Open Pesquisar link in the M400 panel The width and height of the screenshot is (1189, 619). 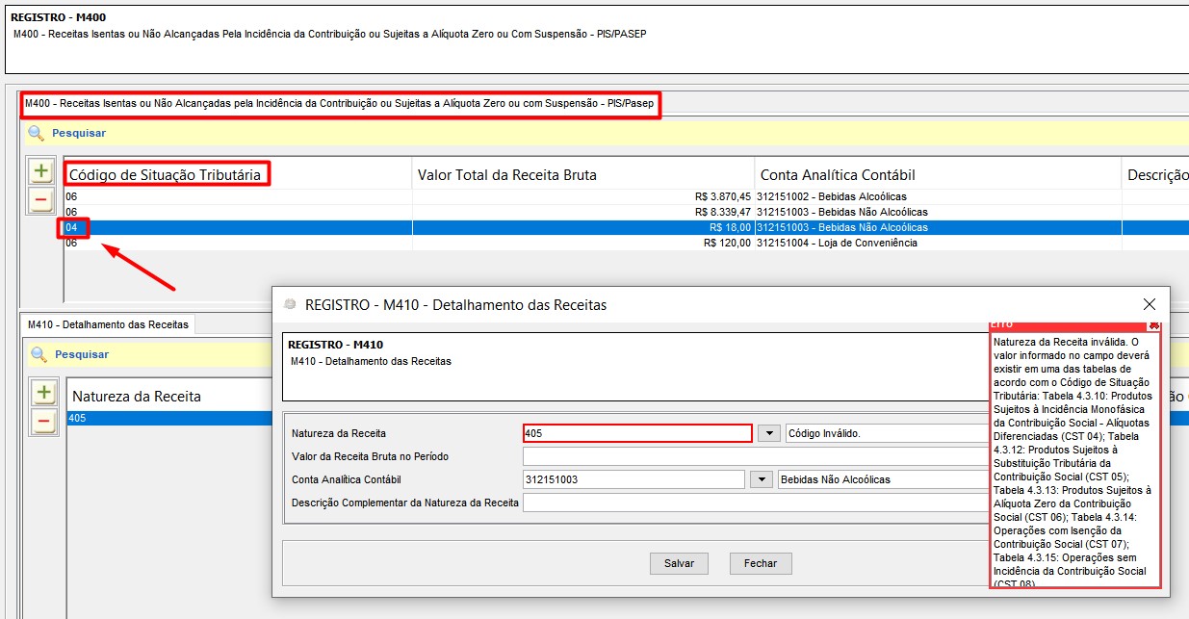pyautogui.click(x=79, y=133)
